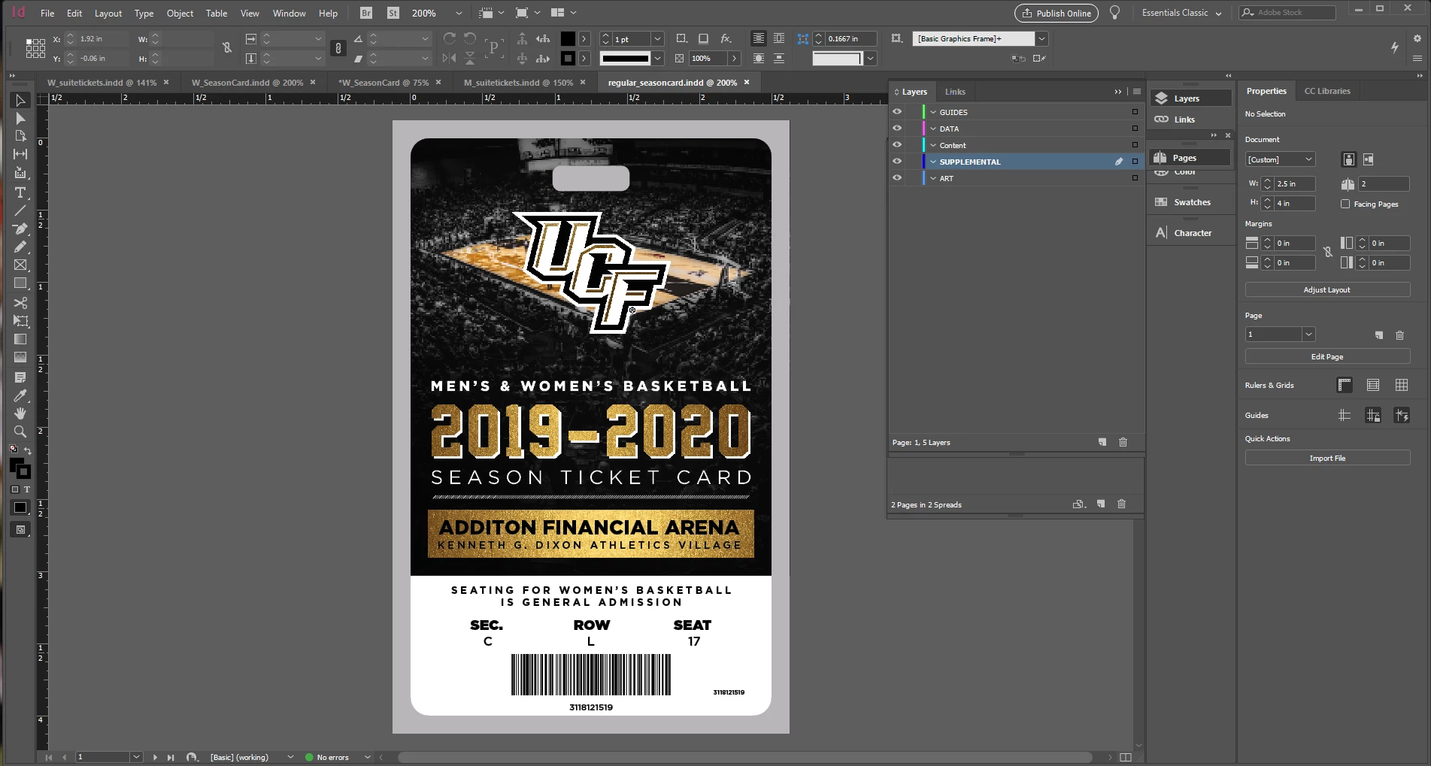The width and height of the screenshot is (1431, 766).
Task: Click the Edit Page button
Action: (1327, 356)
